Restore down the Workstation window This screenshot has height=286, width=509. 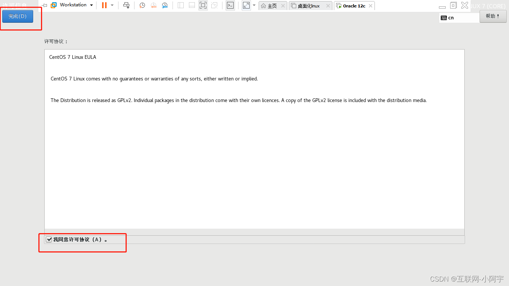453,5
